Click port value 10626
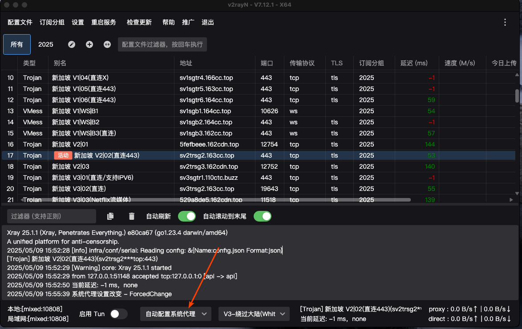Image resolution: width=522 pixels, height=329 pixels. 269,111
